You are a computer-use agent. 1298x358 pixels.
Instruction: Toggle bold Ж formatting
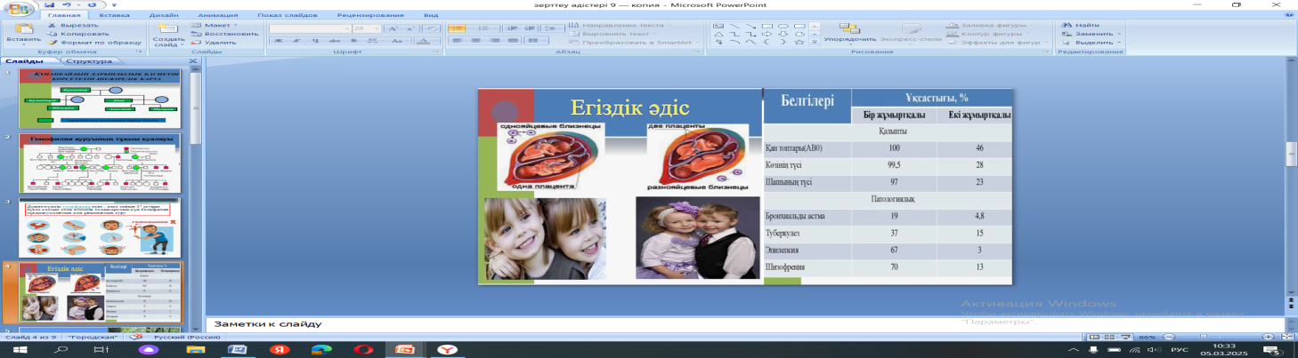[279, 41]
